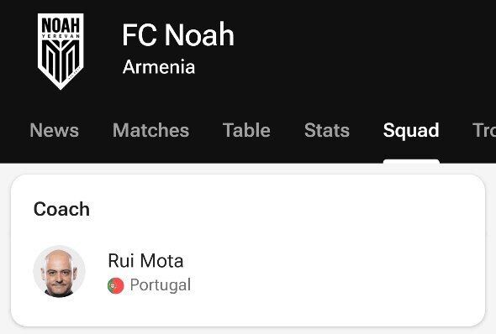Click the Portugal nationality text
This screenshot has height=334, width=496.
tap(161, 285)
